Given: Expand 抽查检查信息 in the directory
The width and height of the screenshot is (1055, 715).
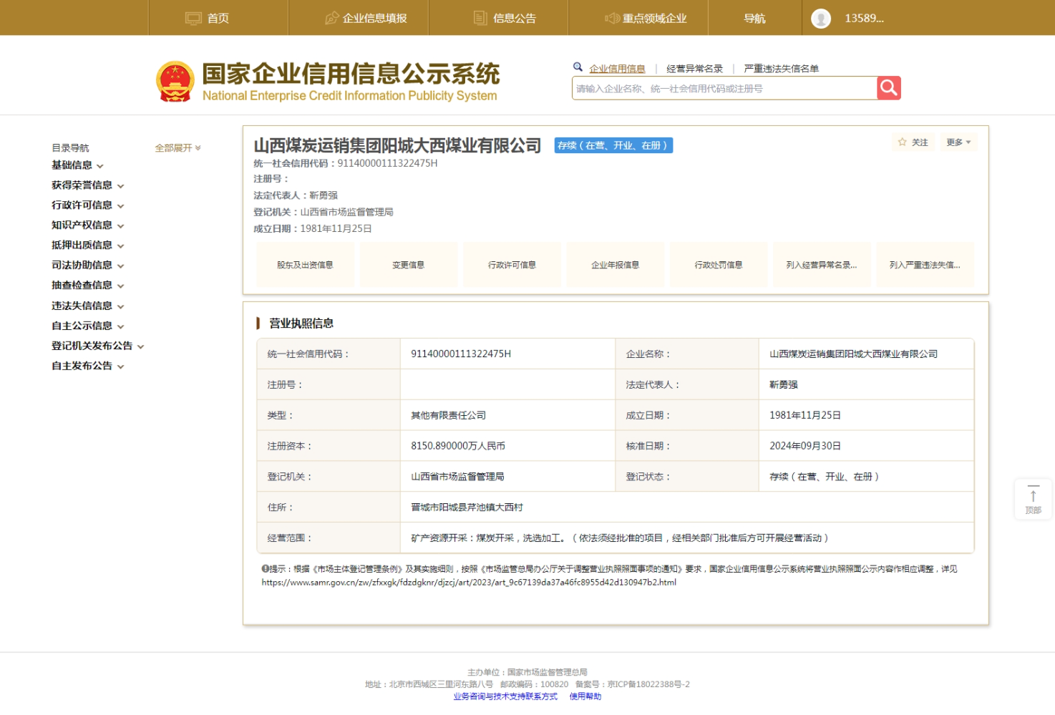Looking at the screenshot, I should click(x=87, y=286).
